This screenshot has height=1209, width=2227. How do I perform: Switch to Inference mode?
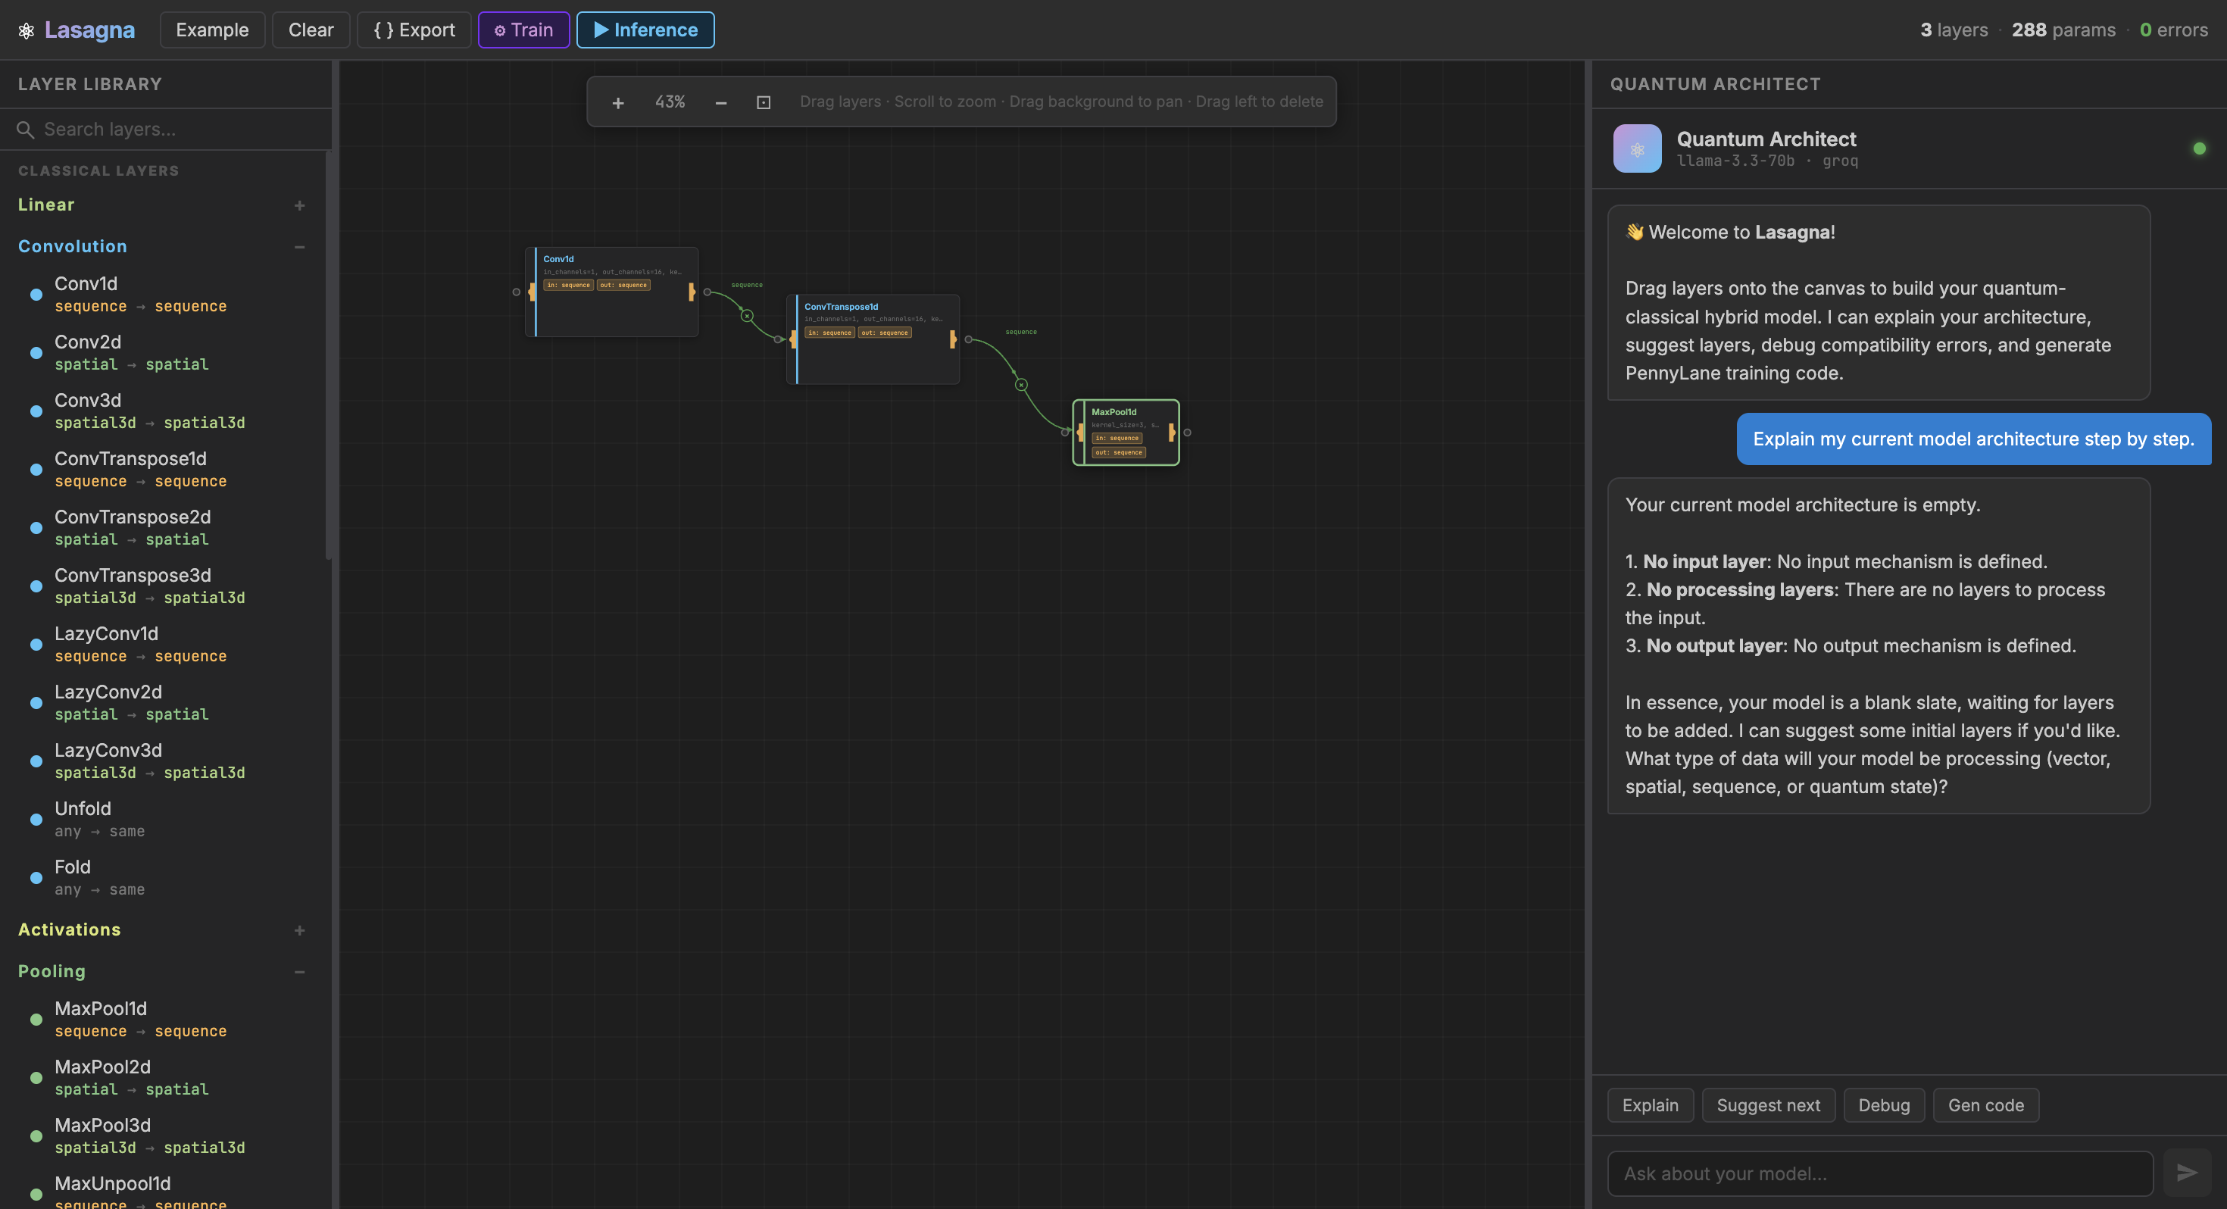pyautogui.click(x=645, y=30)
